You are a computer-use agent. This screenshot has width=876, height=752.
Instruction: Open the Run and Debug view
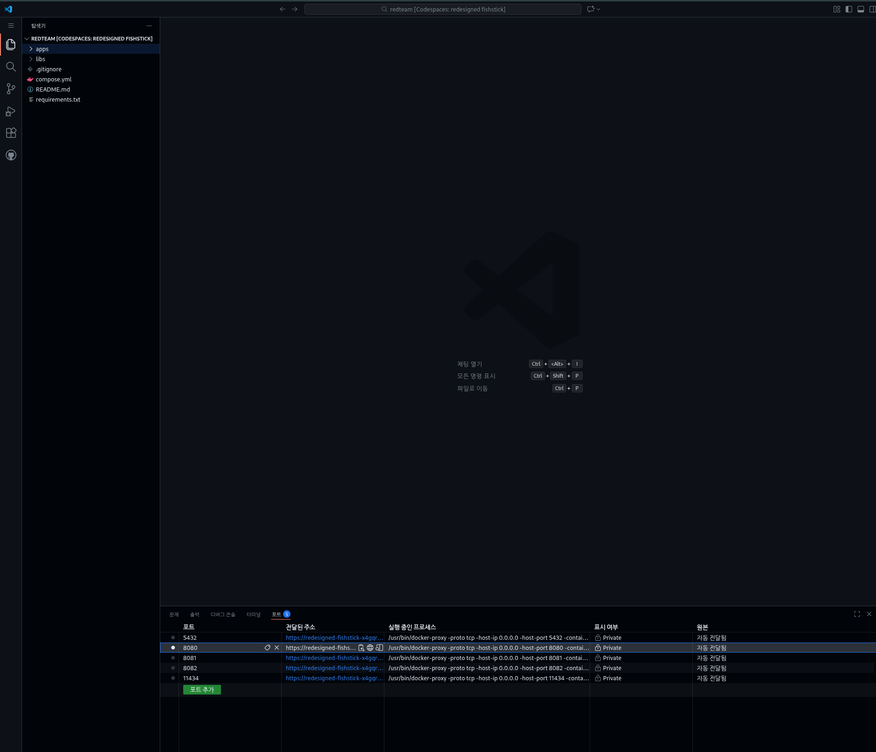pos(11,111)
